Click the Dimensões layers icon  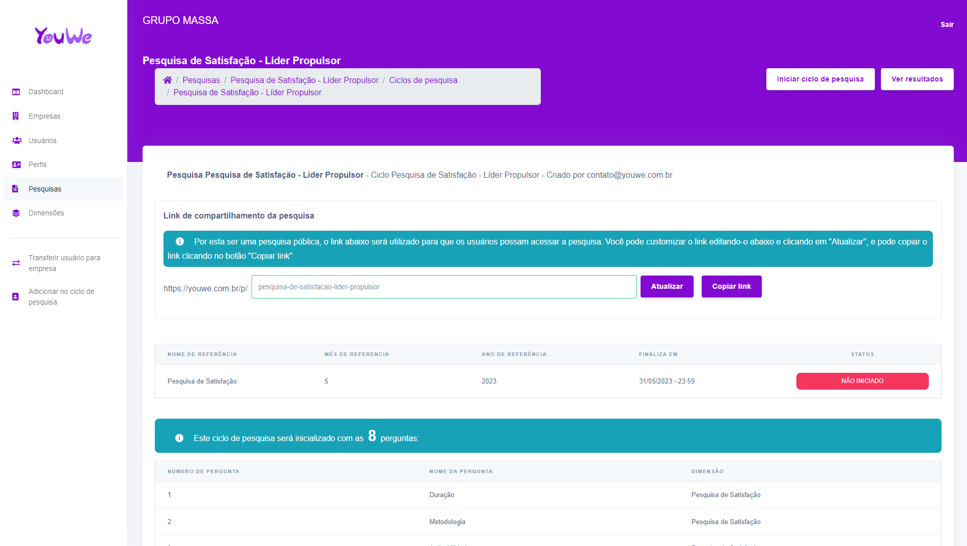click(16, 213)
